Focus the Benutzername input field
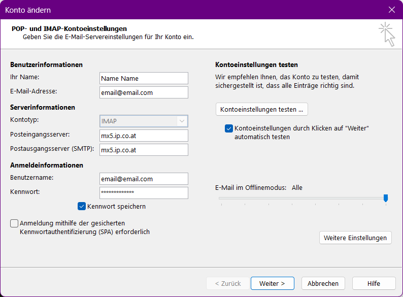 coord(144,179)
